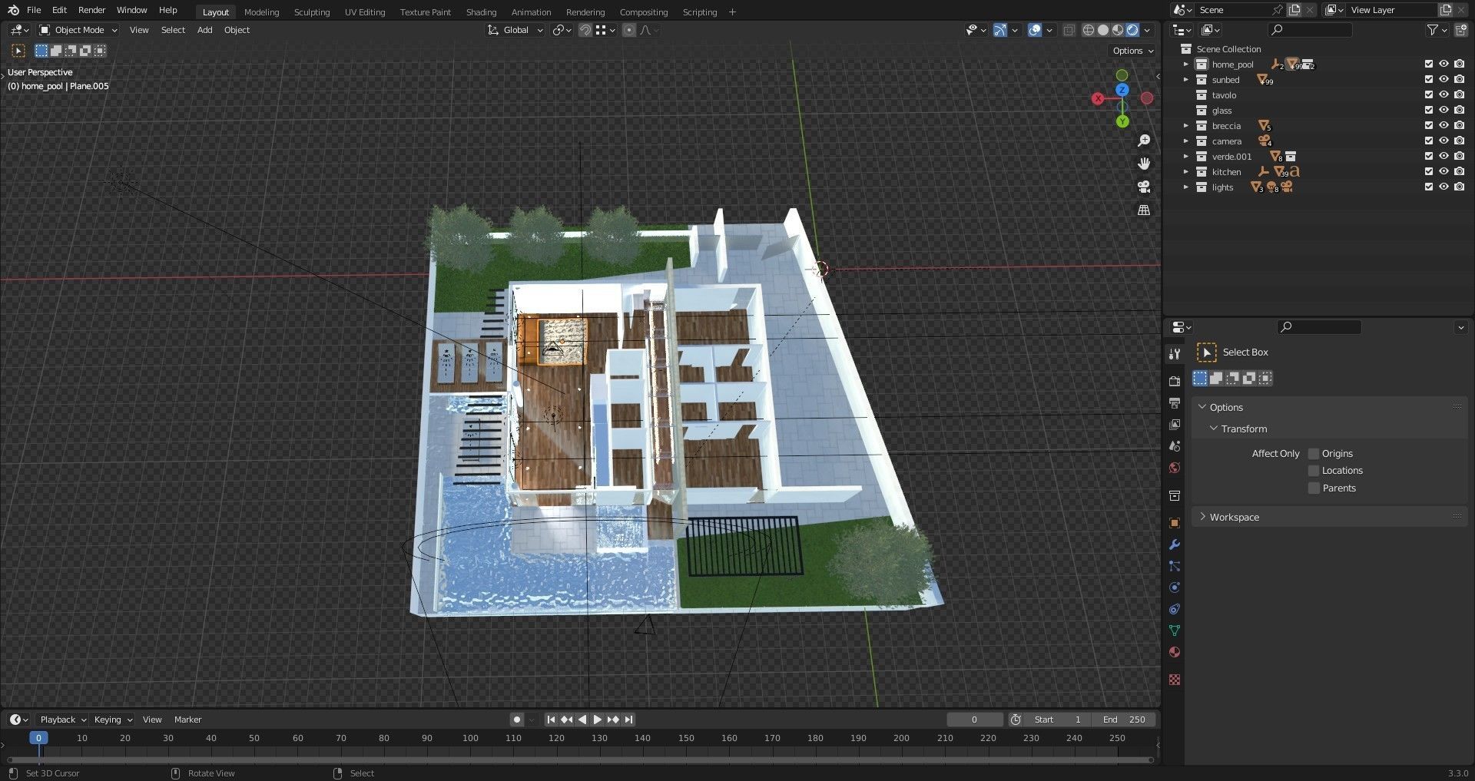Click the pan view hand icon
Image resolution: width=1475 pixels, height=781 pixels.
(1144, 164)
